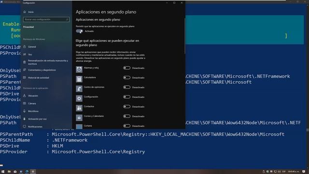Open Ubicación permissions page
The width and height of the screenshot is (309, 174).
click(30, 96)
